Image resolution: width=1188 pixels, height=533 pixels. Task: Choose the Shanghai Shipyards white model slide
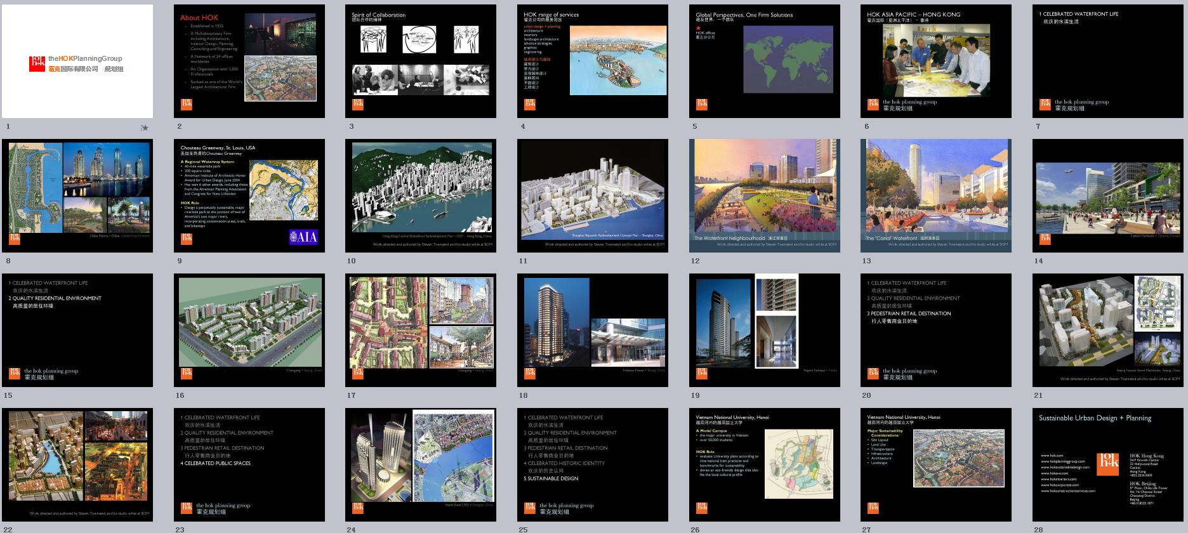pyautogui.click(x=593, y=196)
